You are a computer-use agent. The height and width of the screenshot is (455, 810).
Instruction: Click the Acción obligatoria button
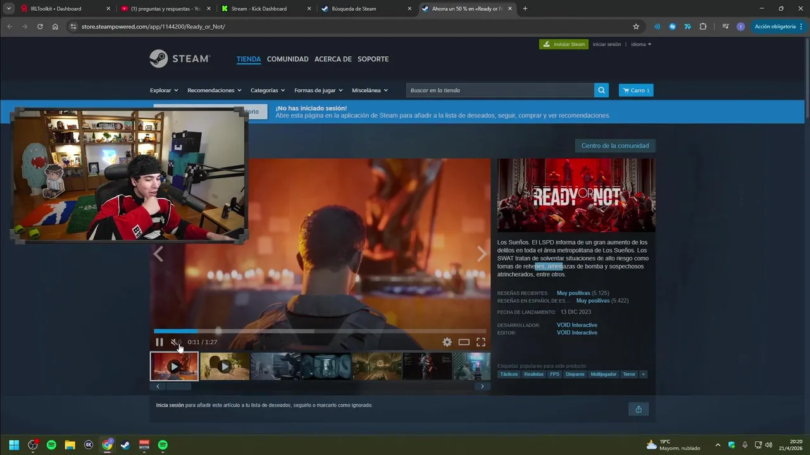click(x=778, y=27)
